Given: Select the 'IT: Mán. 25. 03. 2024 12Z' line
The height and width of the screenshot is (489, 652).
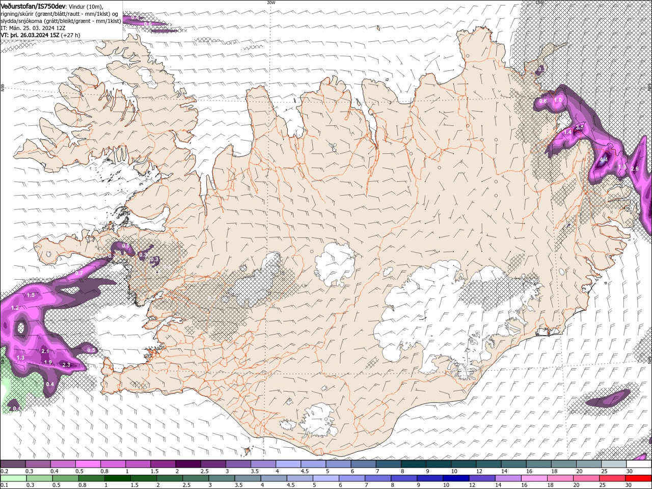Looking at the screenshot, I should 33,28.
